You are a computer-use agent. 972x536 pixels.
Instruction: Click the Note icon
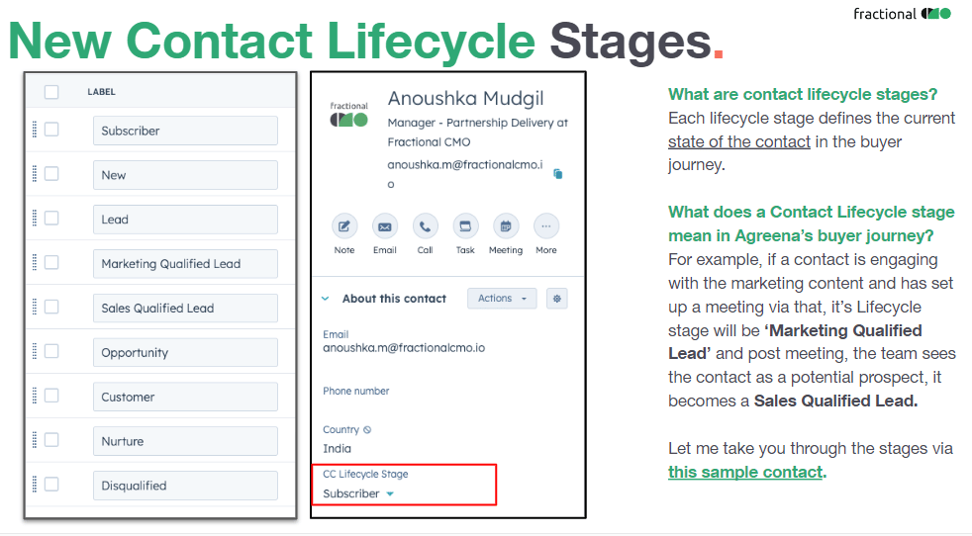pos(344,226)
